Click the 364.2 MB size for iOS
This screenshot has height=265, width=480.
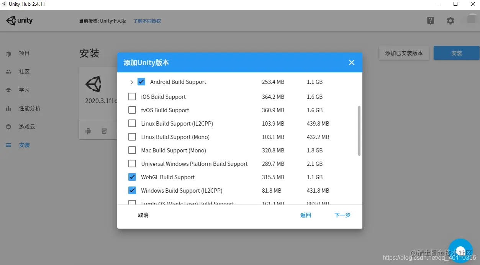[273, 97]
